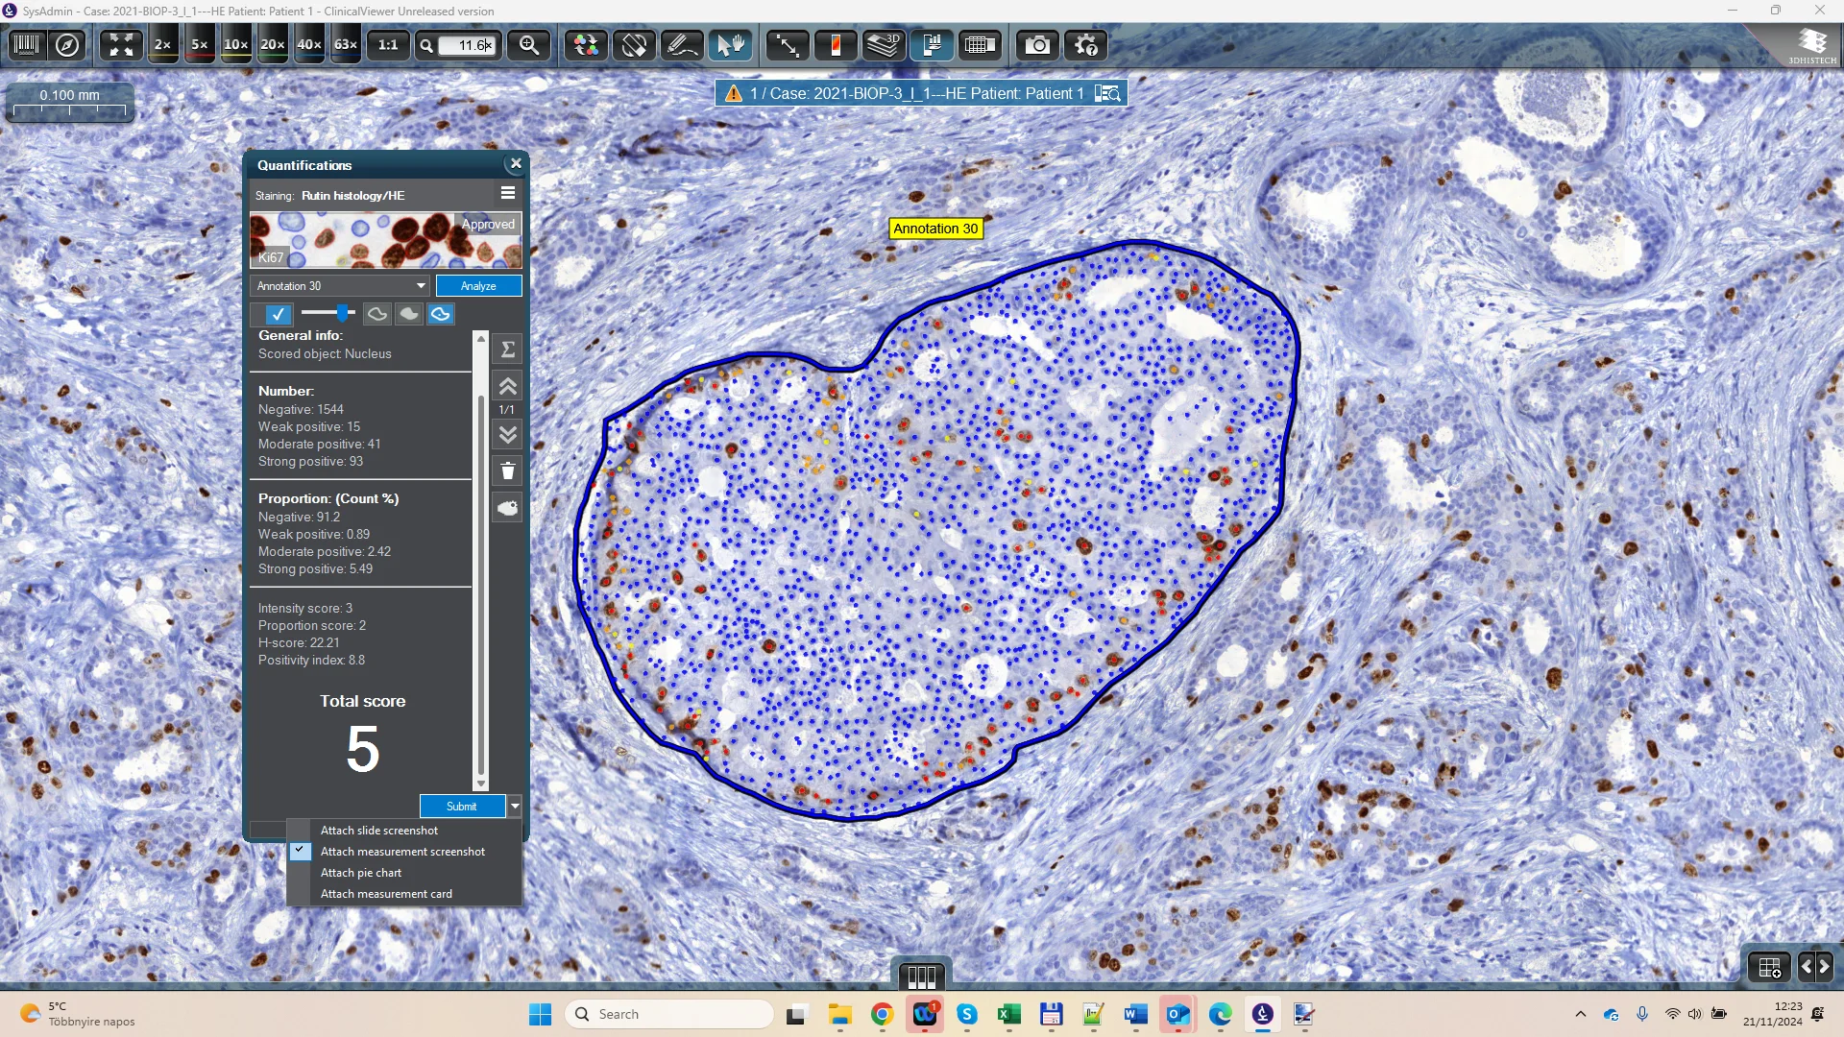Open Google Chrome from the taskbar
1844x1037 pixels.
tap(882, 1014)
